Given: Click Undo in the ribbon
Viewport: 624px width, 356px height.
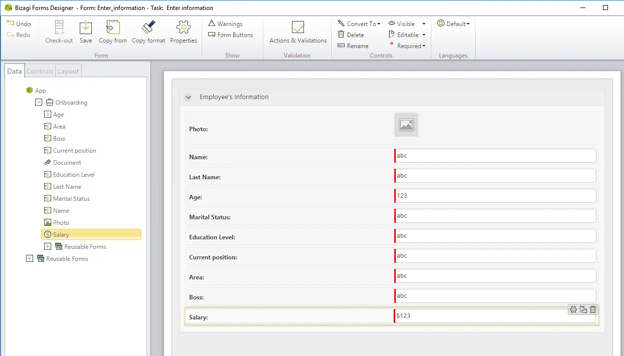Looking at the screenshot, I should (19, 24).
